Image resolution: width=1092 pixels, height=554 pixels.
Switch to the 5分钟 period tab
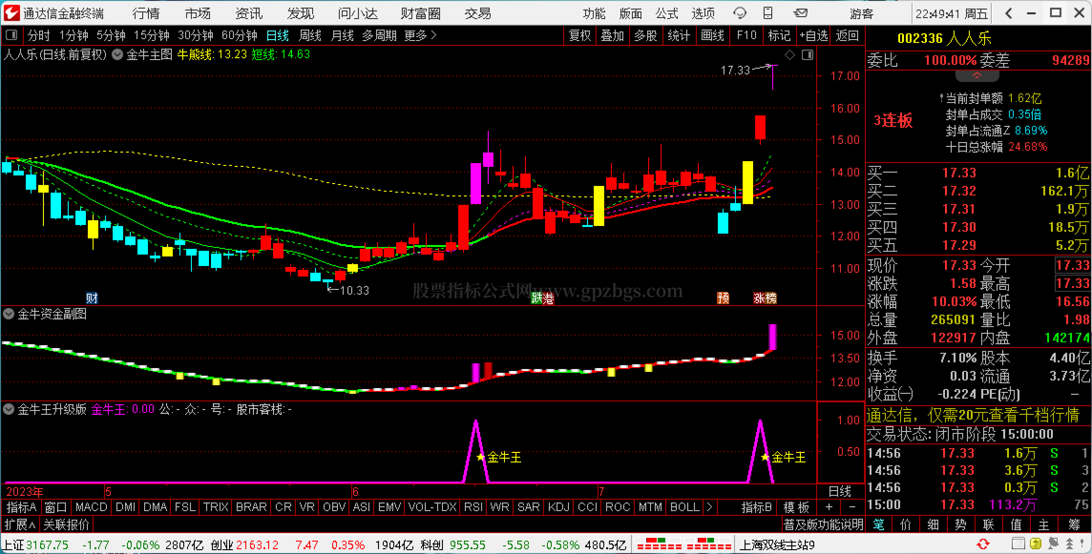pyautogui.click(x=111, y=35)
